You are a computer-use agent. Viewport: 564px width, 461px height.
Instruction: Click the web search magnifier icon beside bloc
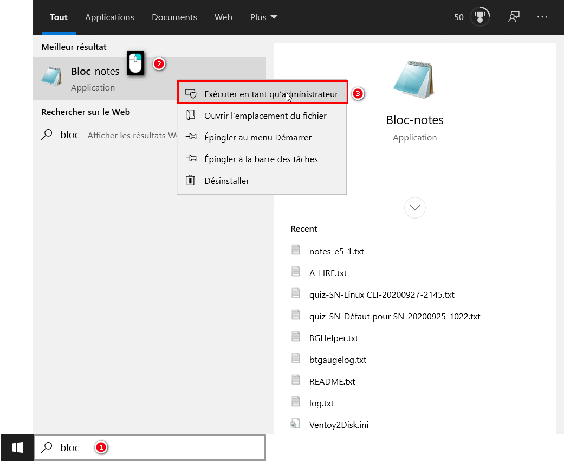47,135
